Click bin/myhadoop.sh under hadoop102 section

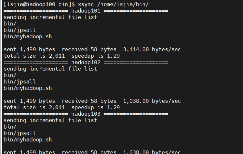(28, 88)
